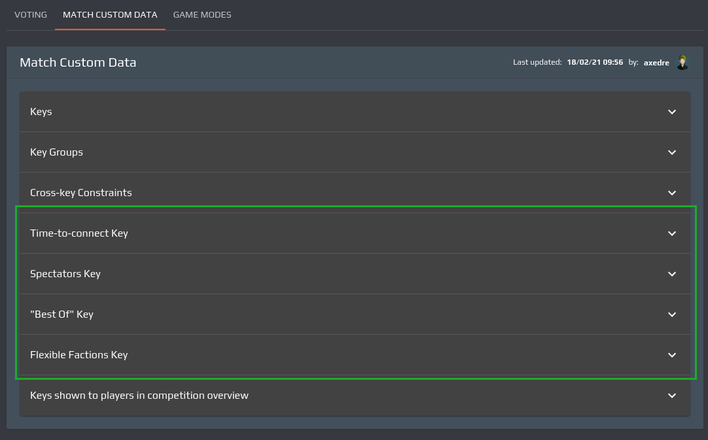Click the Key Groups chevron arrow
The image size is (708, 440).
[x=672, y=152]
